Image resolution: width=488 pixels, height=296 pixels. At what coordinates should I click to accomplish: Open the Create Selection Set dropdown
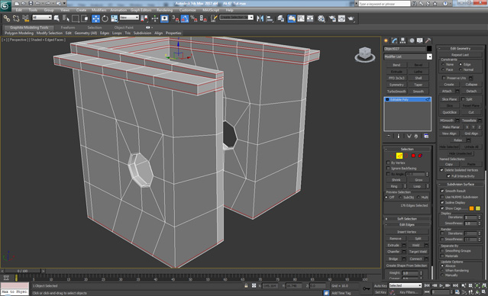[237, 18]
